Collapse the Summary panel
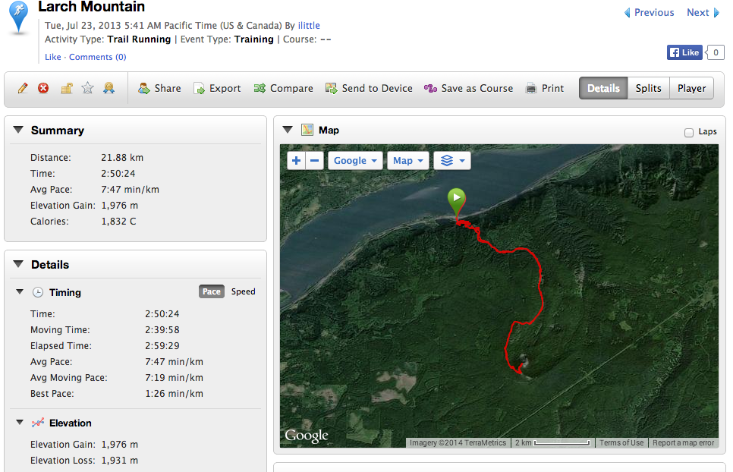The height and width of the screenshot is (472, 733). point(18,131)
